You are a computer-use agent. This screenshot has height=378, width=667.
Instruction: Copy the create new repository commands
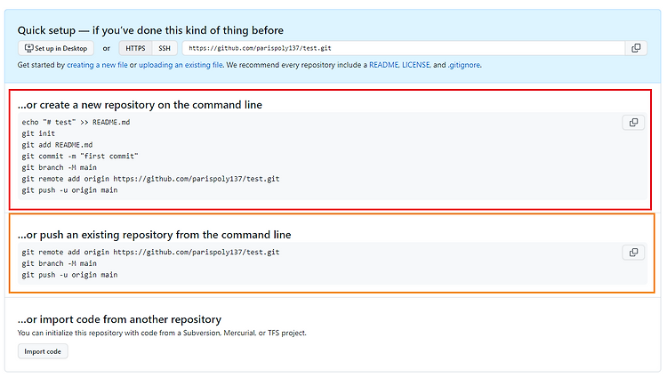[633, 123]
